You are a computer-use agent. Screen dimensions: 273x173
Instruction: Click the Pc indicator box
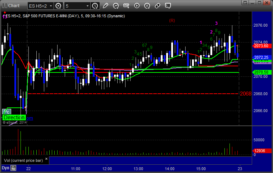tap(6, 112)
